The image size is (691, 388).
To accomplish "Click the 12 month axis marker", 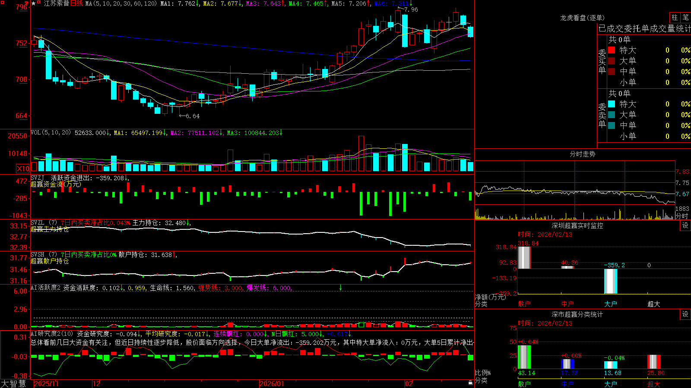I will tap(97, 384).
